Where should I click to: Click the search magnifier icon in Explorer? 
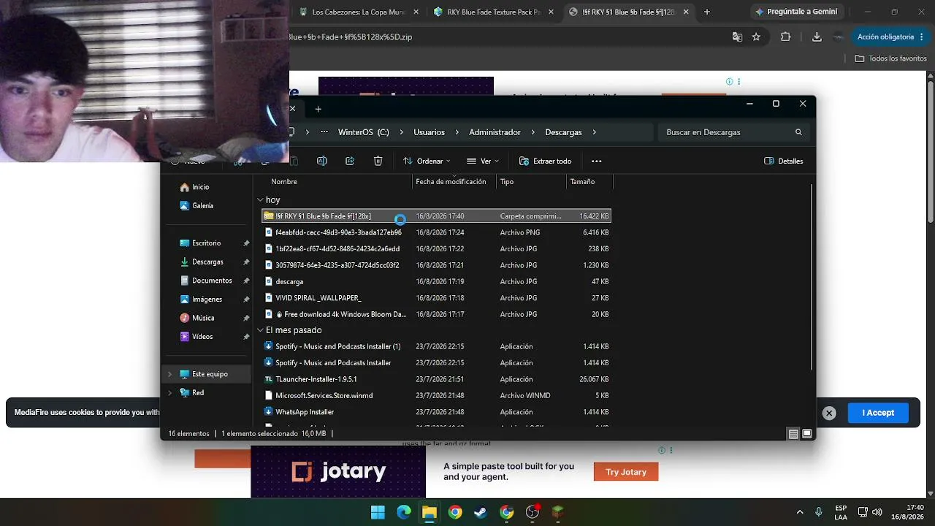[798, 132]
